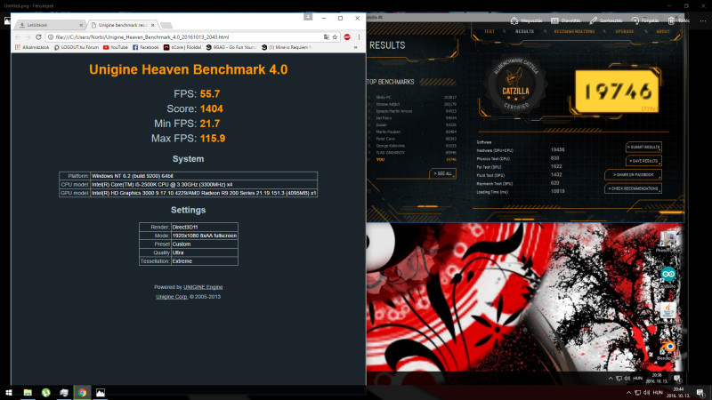The height and width of the screenshot is (400, 712).
Task: Close the Unigine benchmark results tab
Action: click(x=152, y=25)
